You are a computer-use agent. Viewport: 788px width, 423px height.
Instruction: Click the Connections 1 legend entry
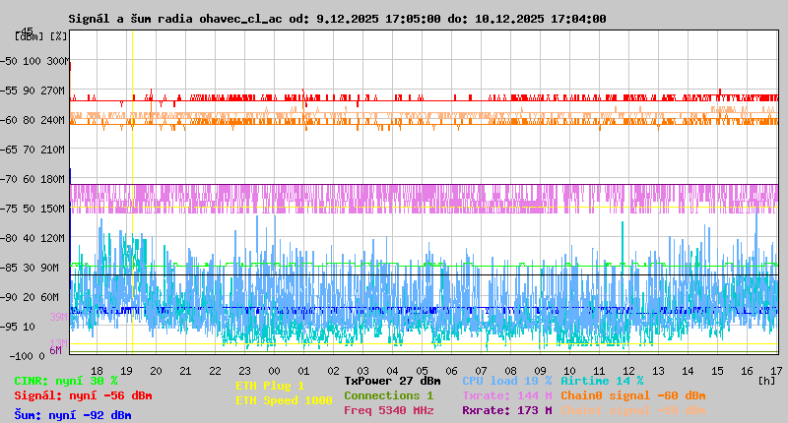388,395
